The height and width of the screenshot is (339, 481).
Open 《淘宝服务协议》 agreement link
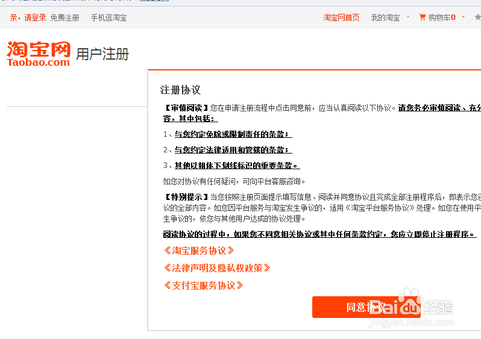(199, 250)
